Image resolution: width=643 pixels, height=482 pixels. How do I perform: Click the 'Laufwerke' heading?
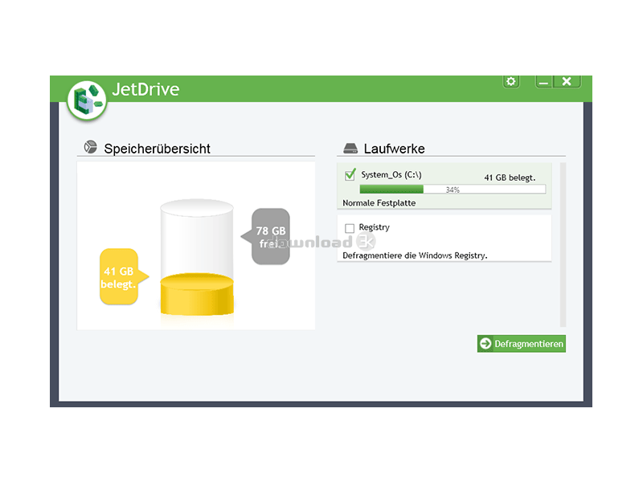coord(394,149)
